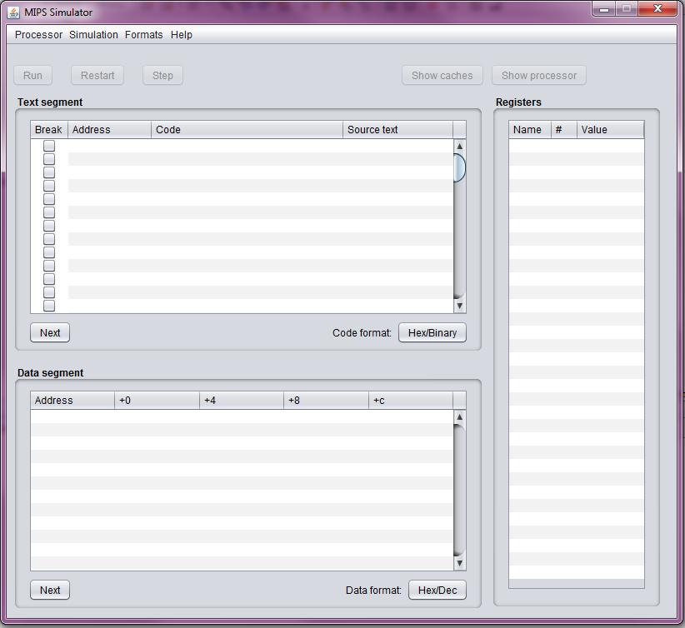Click the +8 column header

[x=327, y=401]
